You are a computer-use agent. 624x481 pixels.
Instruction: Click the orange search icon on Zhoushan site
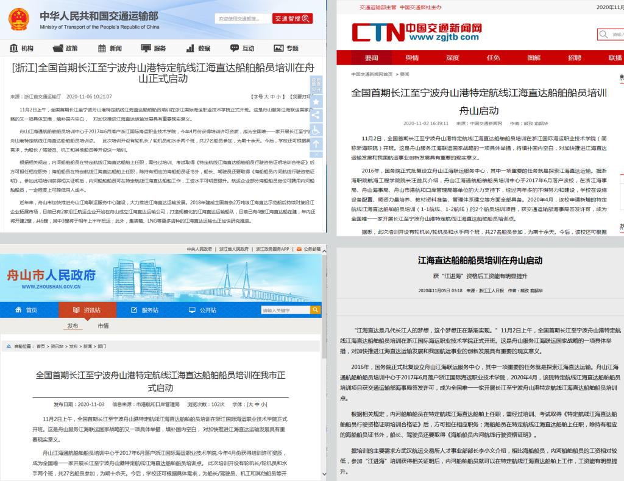(316, 310)
